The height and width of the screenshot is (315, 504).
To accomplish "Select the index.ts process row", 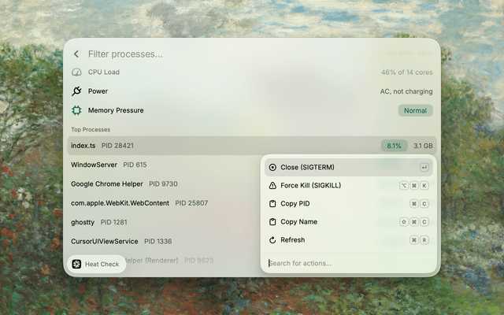I will (252, 146).
